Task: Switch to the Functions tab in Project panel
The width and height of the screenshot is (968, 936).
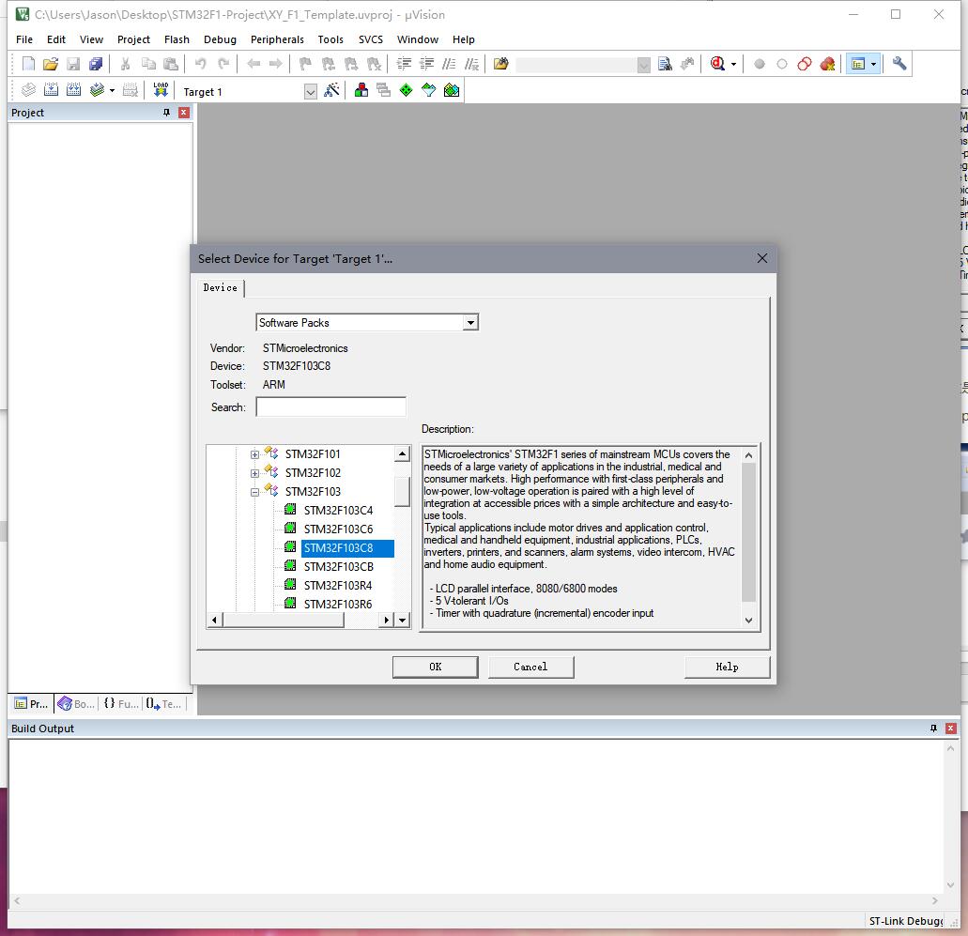Action: (120, 704)
